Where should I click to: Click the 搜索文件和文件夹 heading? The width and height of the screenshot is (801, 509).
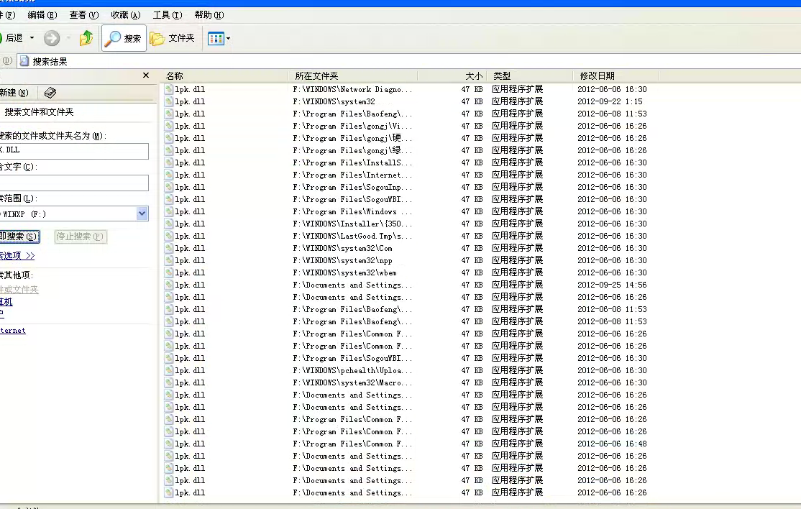coord(40,112)
